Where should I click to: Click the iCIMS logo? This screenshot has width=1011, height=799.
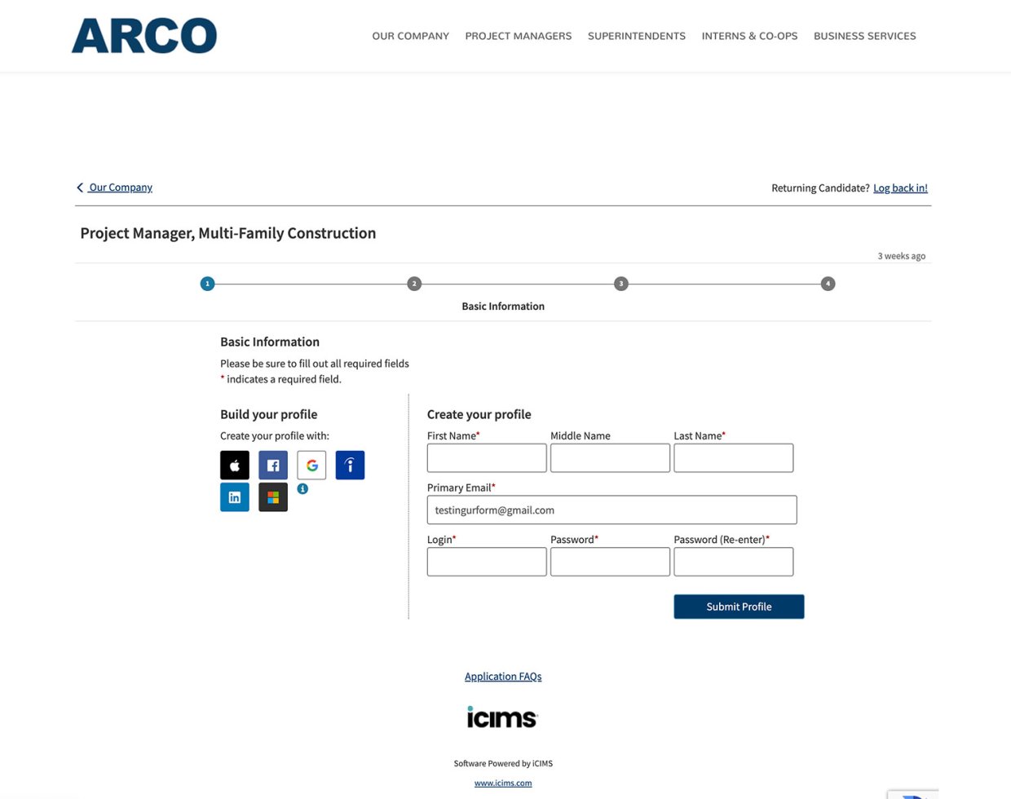502,717
